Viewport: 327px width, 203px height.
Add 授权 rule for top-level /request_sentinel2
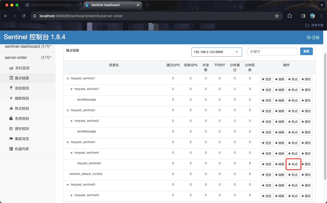pos(306,111)
